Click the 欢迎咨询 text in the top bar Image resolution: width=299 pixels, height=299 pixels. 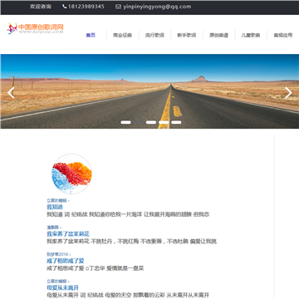(x=41, y=7)
